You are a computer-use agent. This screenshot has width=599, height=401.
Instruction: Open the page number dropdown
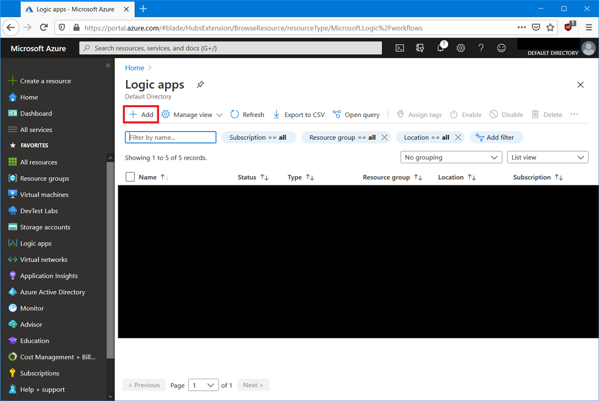pos(203,385)
